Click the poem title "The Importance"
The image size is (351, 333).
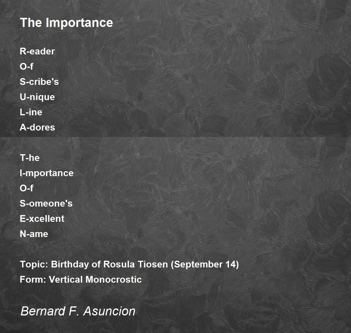click(x=66, y=23)
